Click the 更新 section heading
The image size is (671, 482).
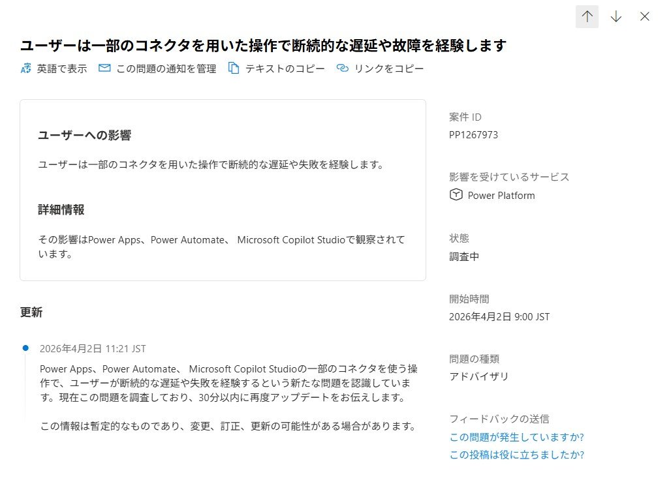[31, 312]
